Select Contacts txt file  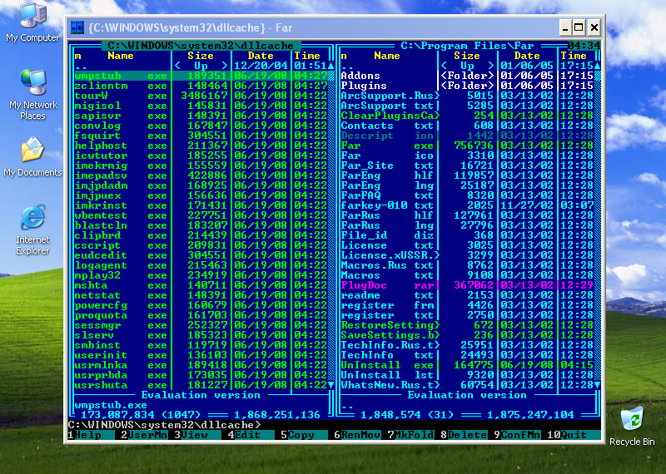click(x=467, y=126)
